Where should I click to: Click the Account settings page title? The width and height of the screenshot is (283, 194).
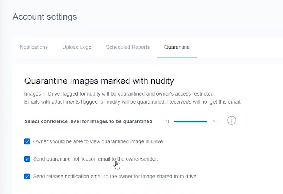click(44, 17)
